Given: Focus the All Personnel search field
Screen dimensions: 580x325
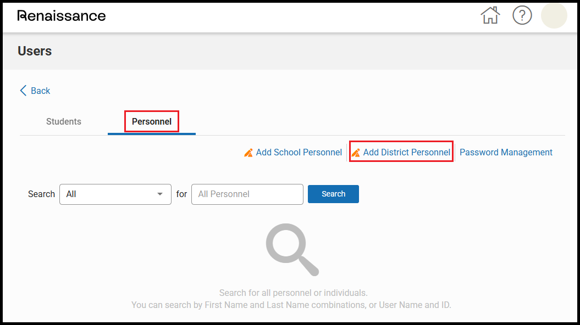Looking at the screenshot, I should (247, 194).
